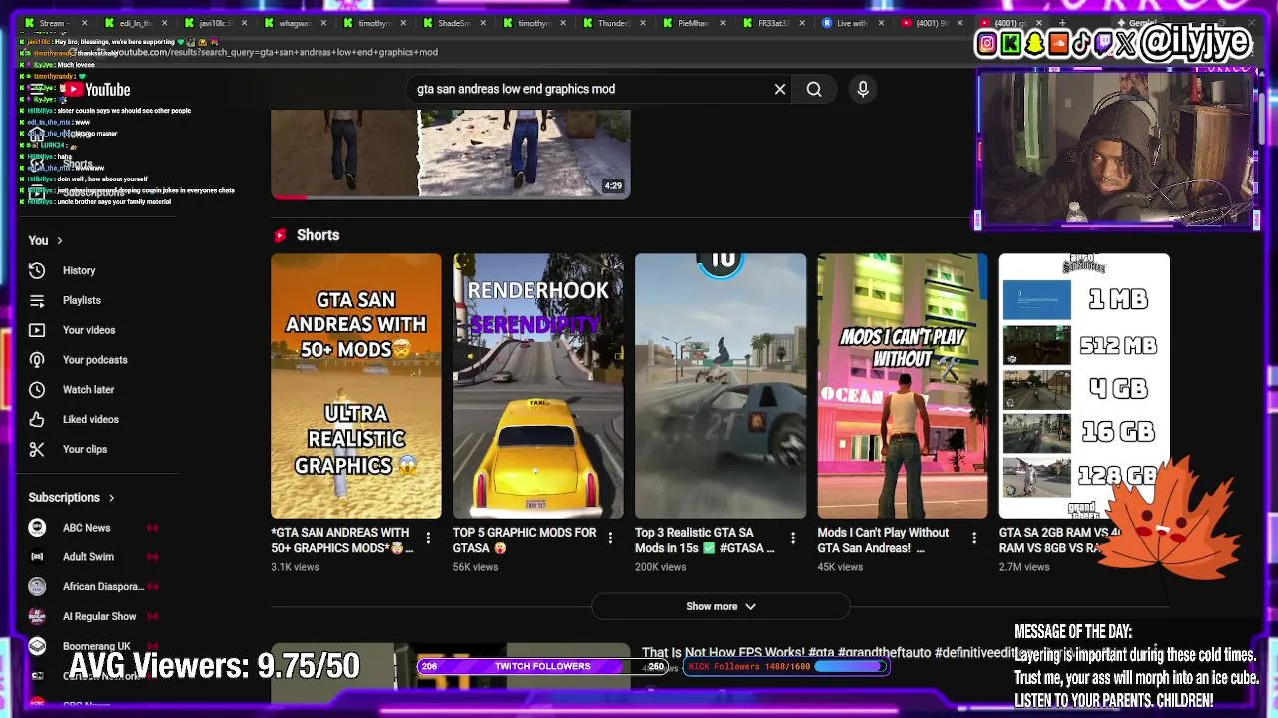Switch to the Live with browser tab

(852, 23)
